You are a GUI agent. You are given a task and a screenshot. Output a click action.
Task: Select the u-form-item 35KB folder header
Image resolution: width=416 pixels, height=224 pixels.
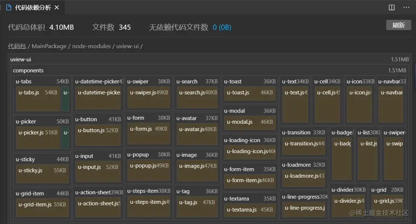(x=250, y=169)
